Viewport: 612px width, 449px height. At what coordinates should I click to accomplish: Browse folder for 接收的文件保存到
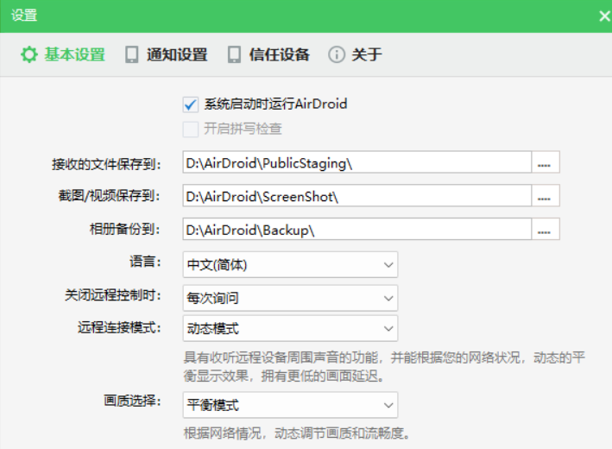546,162
